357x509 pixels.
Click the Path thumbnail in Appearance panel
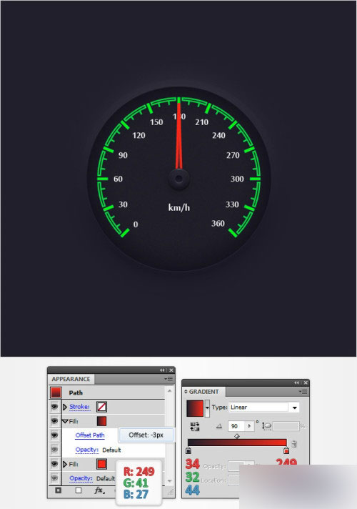[56, 392]
